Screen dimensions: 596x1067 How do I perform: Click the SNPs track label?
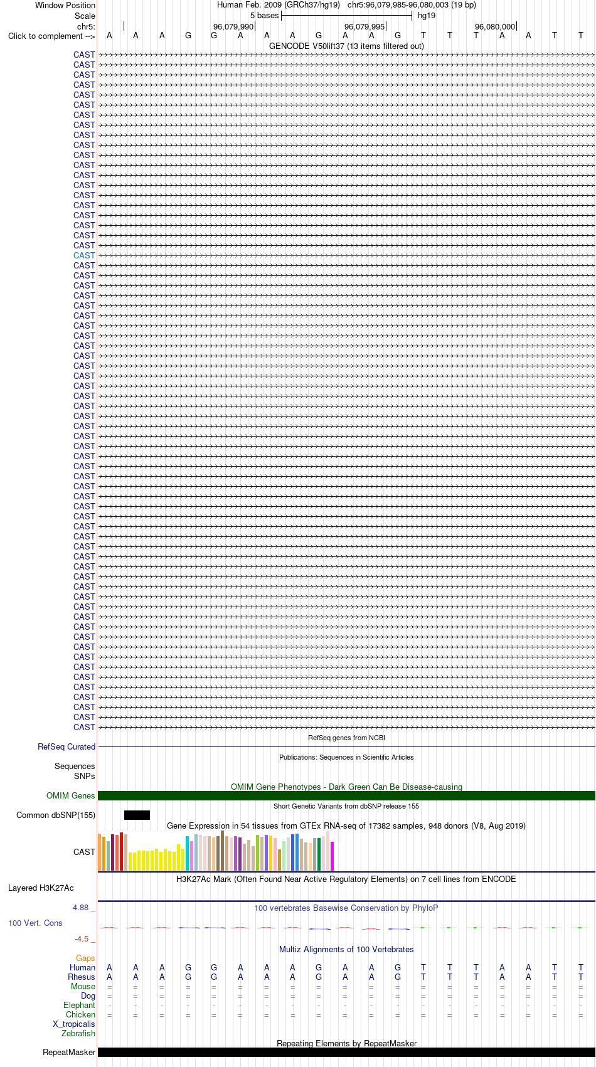(x=84, y=777)
